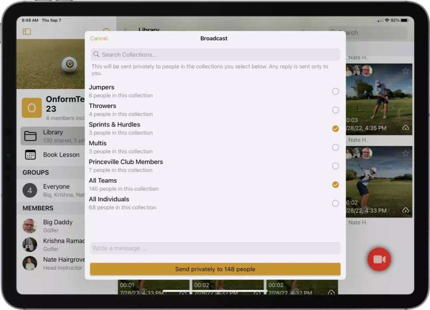Click the Head Instructor role label
The width and height of the screenshot is (430, 310).
tap(63, 268)
